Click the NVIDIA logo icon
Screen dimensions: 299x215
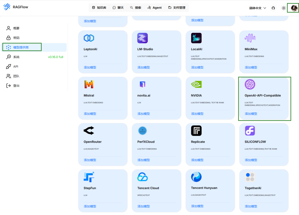[196, 84]
